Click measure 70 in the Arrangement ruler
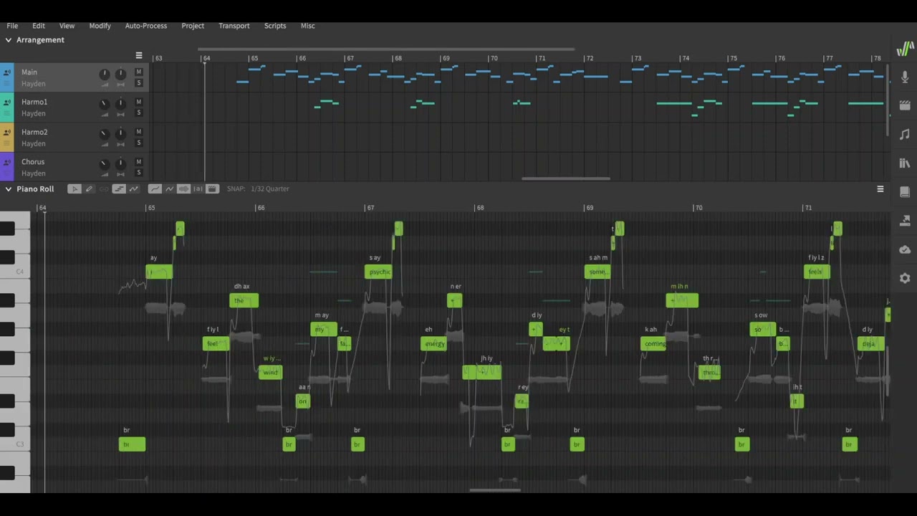 coord(494,58)
